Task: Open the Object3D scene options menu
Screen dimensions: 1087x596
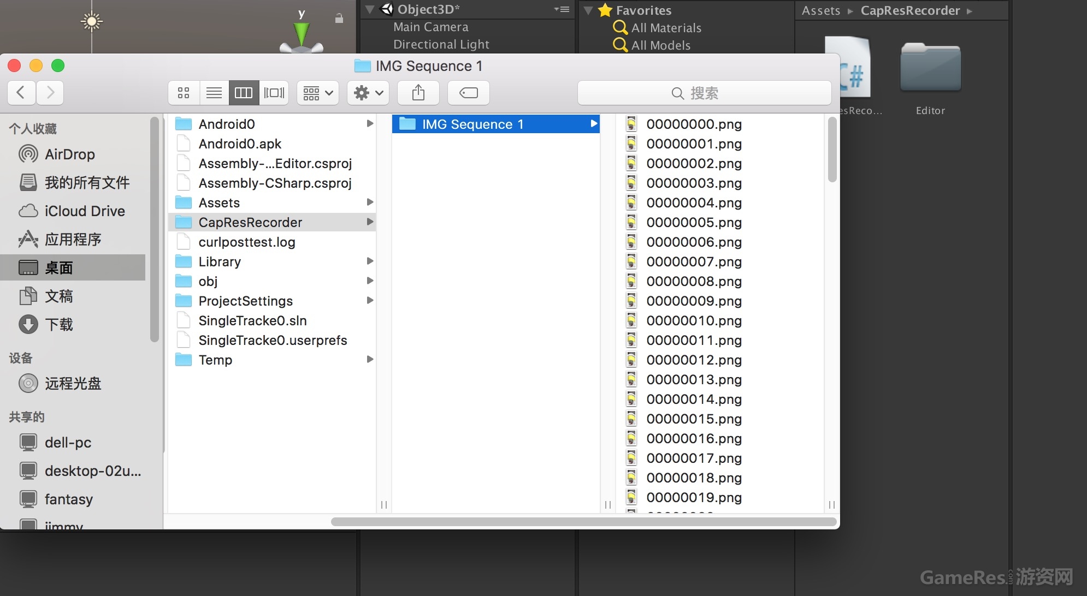Action: pos(562,9)
